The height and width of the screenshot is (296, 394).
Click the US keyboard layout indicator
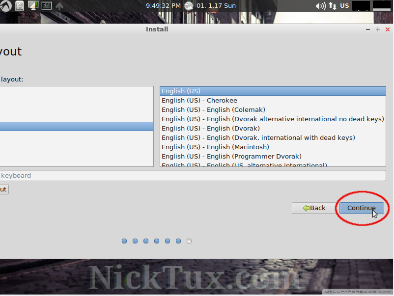point(344,6)
